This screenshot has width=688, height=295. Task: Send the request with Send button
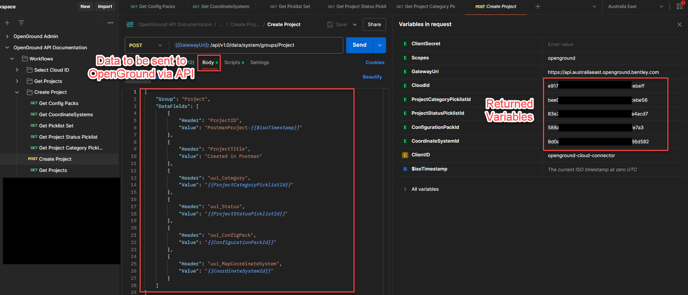click(x=359, y=45)
